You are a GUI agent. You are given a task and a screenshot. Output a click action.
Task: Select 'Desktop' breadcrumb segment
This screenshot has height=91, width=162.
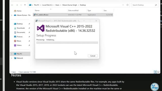[83, 5]
